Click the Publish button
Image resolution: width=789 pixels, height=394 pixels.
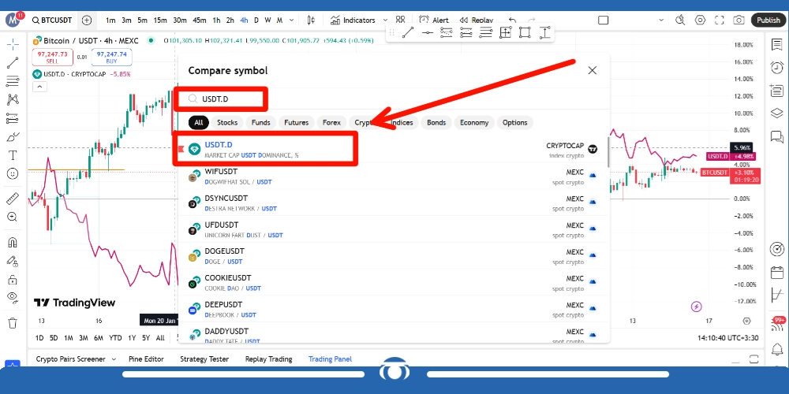767,20
